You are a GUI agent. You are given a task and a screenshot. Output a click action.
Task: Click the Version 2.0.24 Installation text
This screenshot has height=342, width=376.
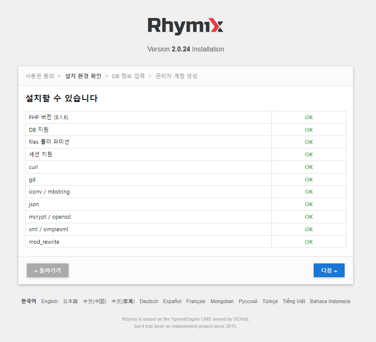[186, 49]
